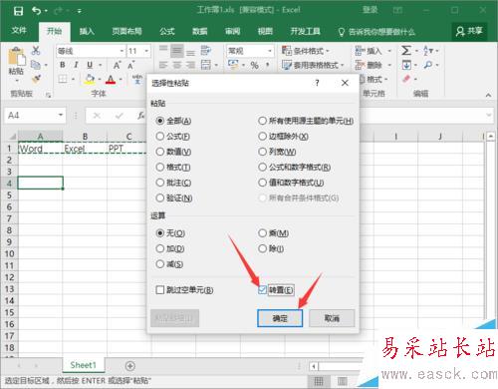Check the 跳过空单元(B) checkbox
This screenshot has height=389, width=498.
(x=160, y=290)
